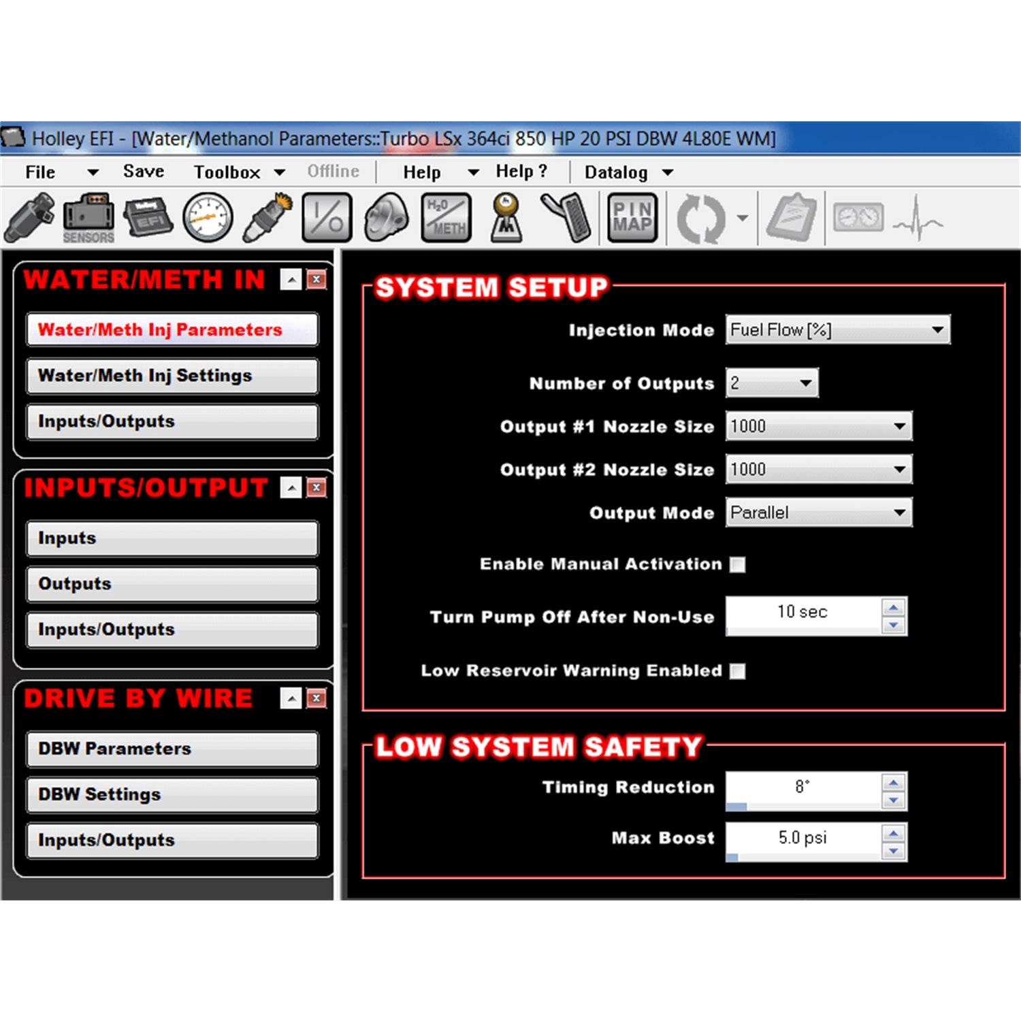The image size is (1021, 1021).
Task: Click the gas pedal drive-by-wire icon
Action: (x=567, y=218)
